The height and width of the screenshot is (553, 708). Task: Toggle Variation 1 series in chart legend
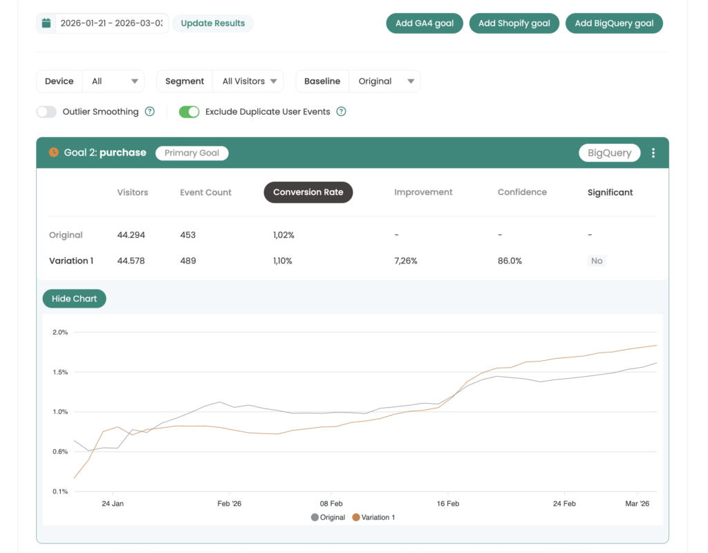coord(373,517)
